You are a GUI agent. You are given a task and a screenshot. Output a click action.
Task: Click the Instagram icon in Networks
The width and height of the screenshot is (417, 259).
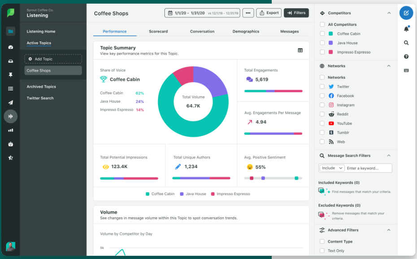tap(331, 105)
